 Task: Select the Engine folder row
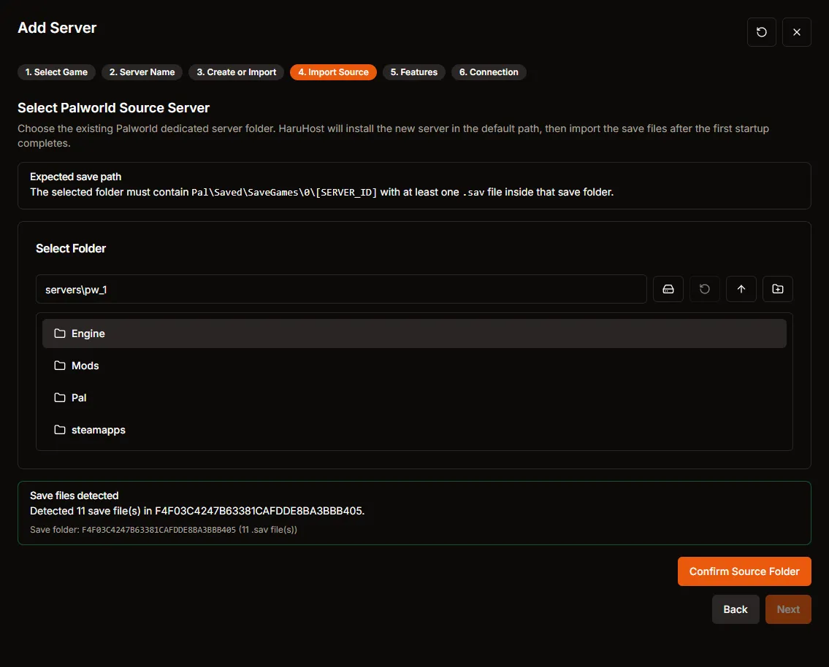point(413,333)
